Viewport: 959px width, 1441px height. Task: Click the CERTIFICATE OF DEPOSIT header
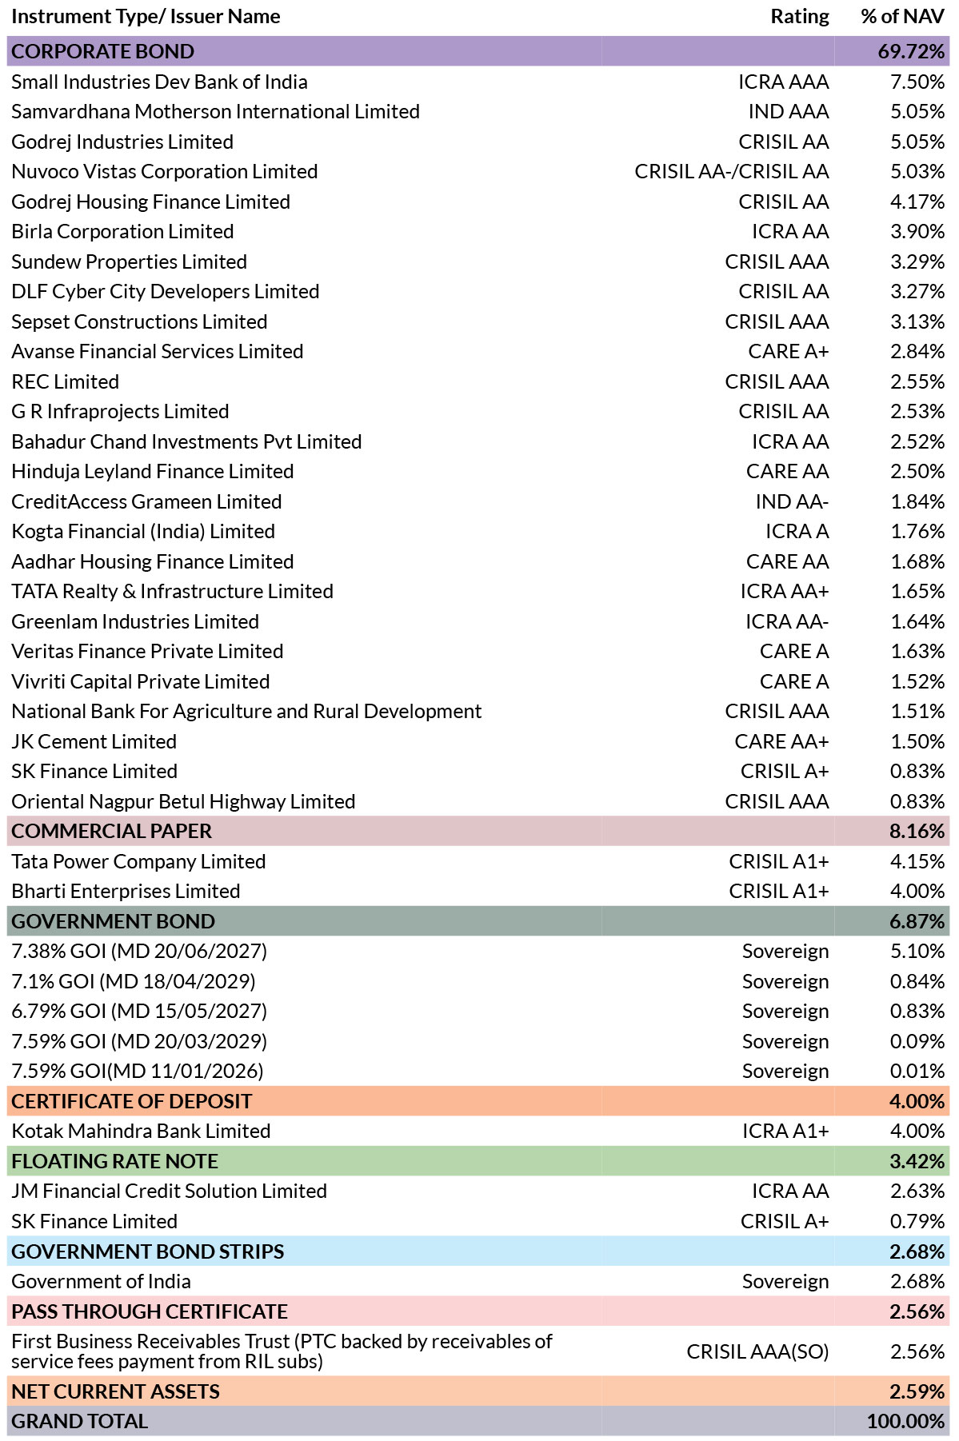click(x=478, y=1101)
